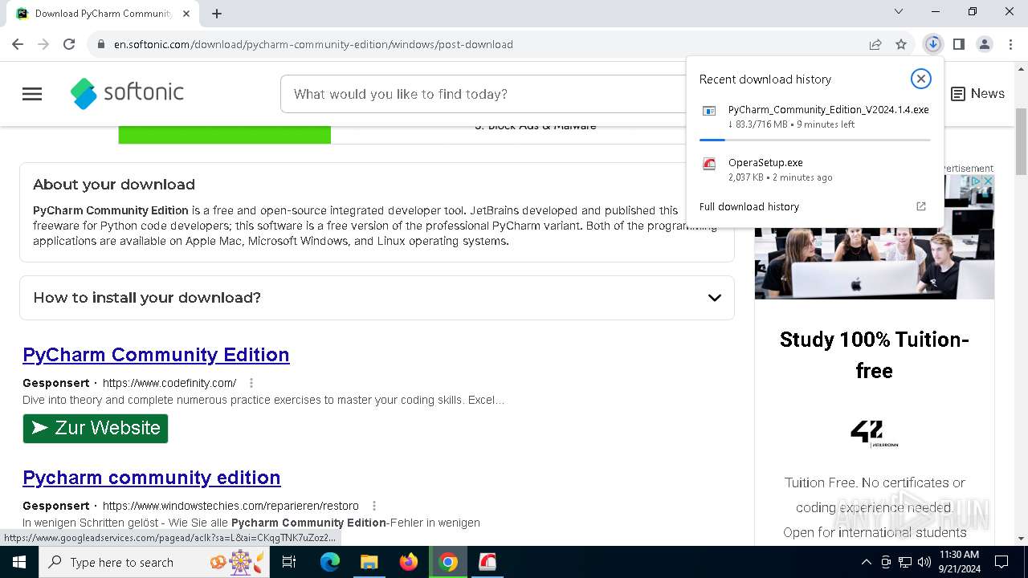
Task: Reload the page with refresh icon
Action: click(x=69, y=44)
